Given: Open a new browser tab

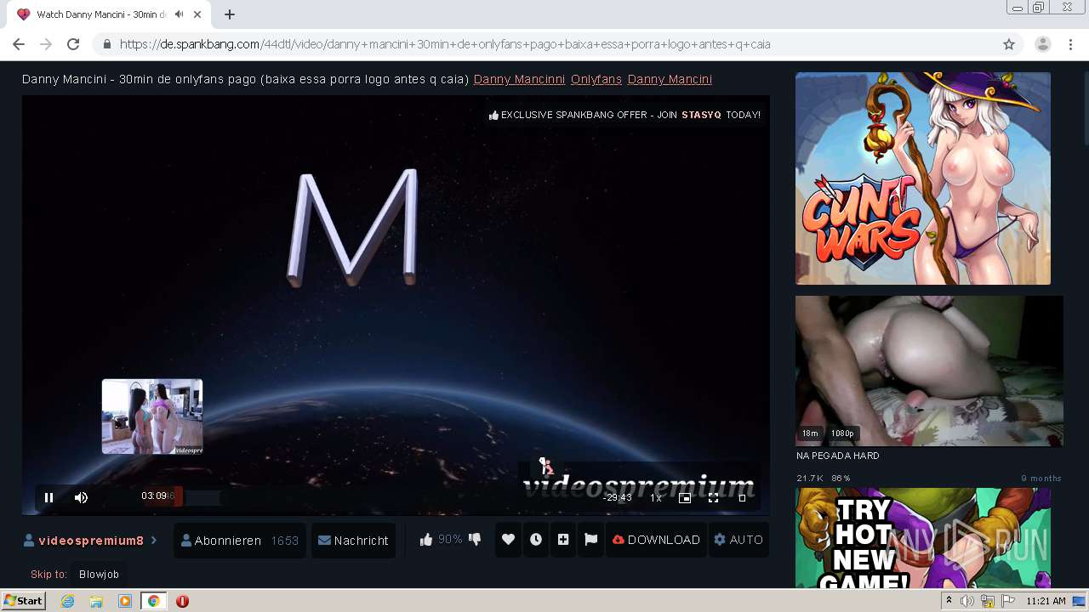Looking at the screenshot, I should pos(230,14).
